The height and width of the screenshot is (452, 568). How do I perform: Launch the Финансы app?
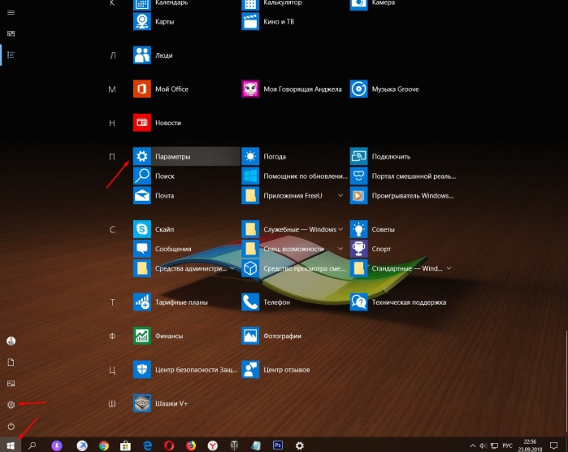[158, 336]
